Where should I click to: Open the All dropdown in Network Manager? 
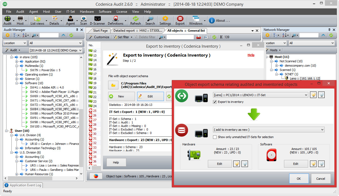point(311,43)
